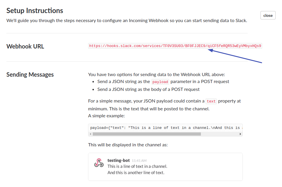The width and height of the screenshot is (282, 187).
Task: Click the right arrow of the code scrollbar
Action: (240, 134)
